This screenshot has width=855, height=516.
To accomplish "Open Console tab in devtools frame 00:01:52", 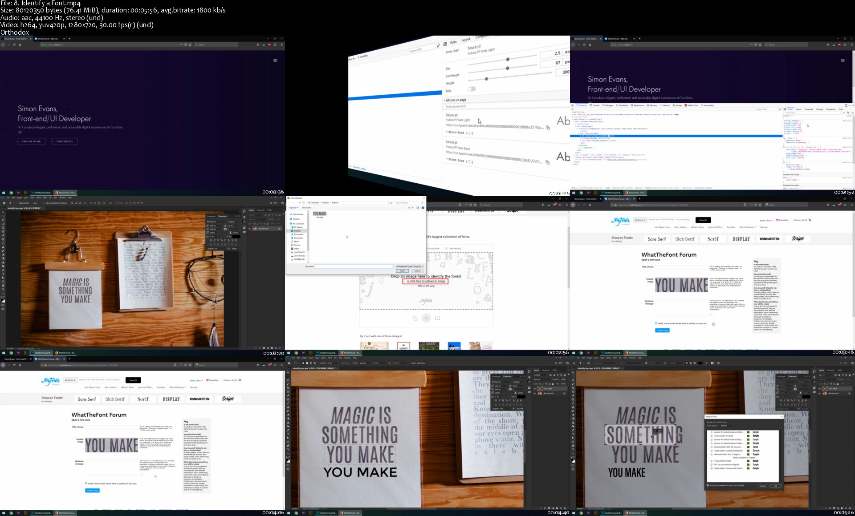I will click(x=595, y=105).
